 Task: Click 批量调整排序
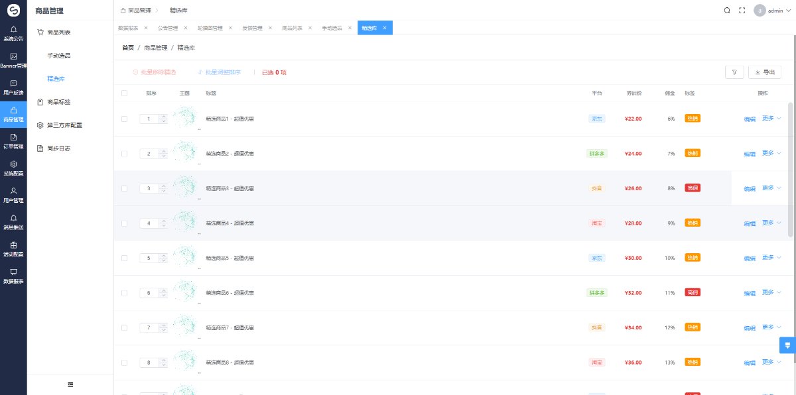(219, 72)
